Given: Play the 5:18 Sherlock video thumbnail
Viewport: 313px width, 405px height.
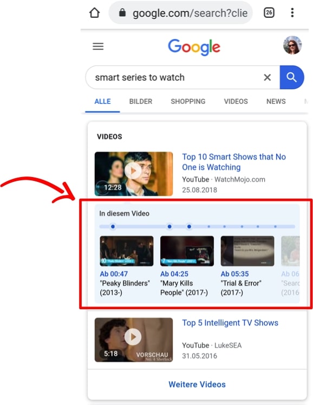Looking at the screenshot, I should click(x=134, y=339).
